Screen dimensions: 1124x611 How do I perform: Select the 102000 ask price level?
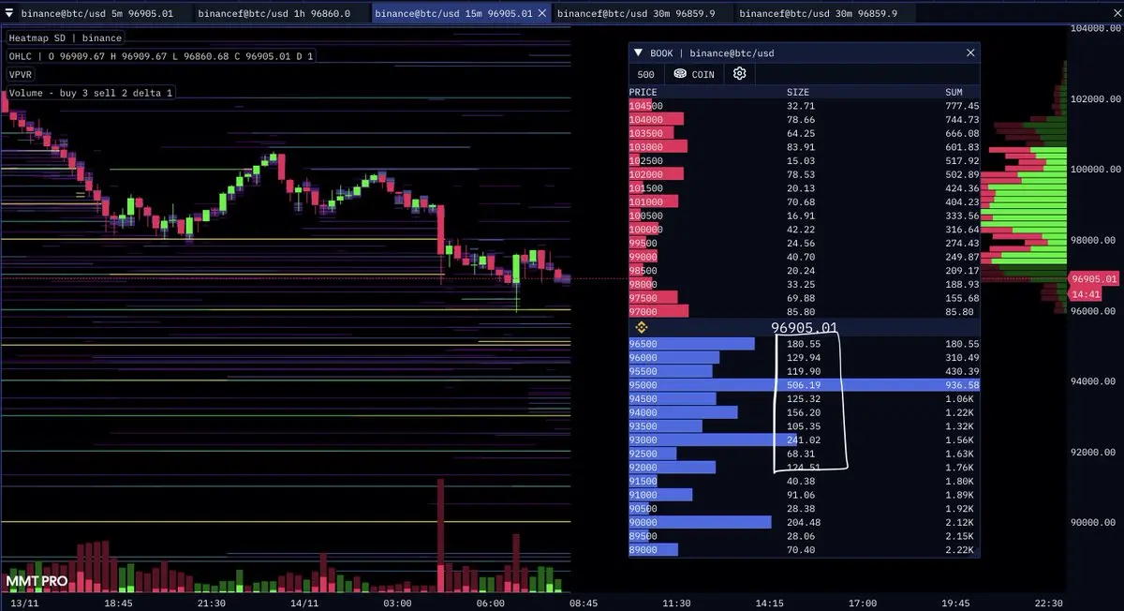tap(804, 174)
